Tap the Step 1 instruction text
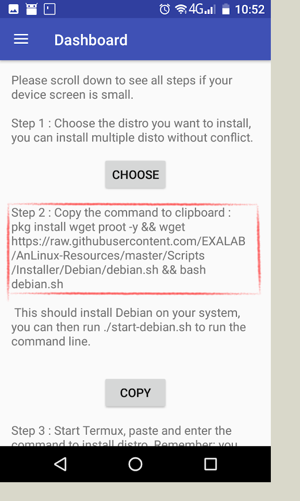300x501 pixels. [x=132, y=130]
